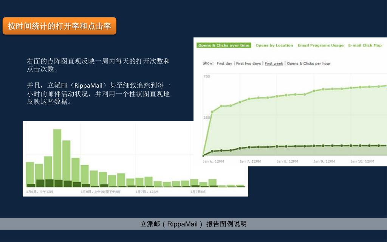Viewport: 387px width, 242px height.
Task: Click the paragraph starting 并且，立派邮（RippaMail）
Action: click(x=98, y=93)
